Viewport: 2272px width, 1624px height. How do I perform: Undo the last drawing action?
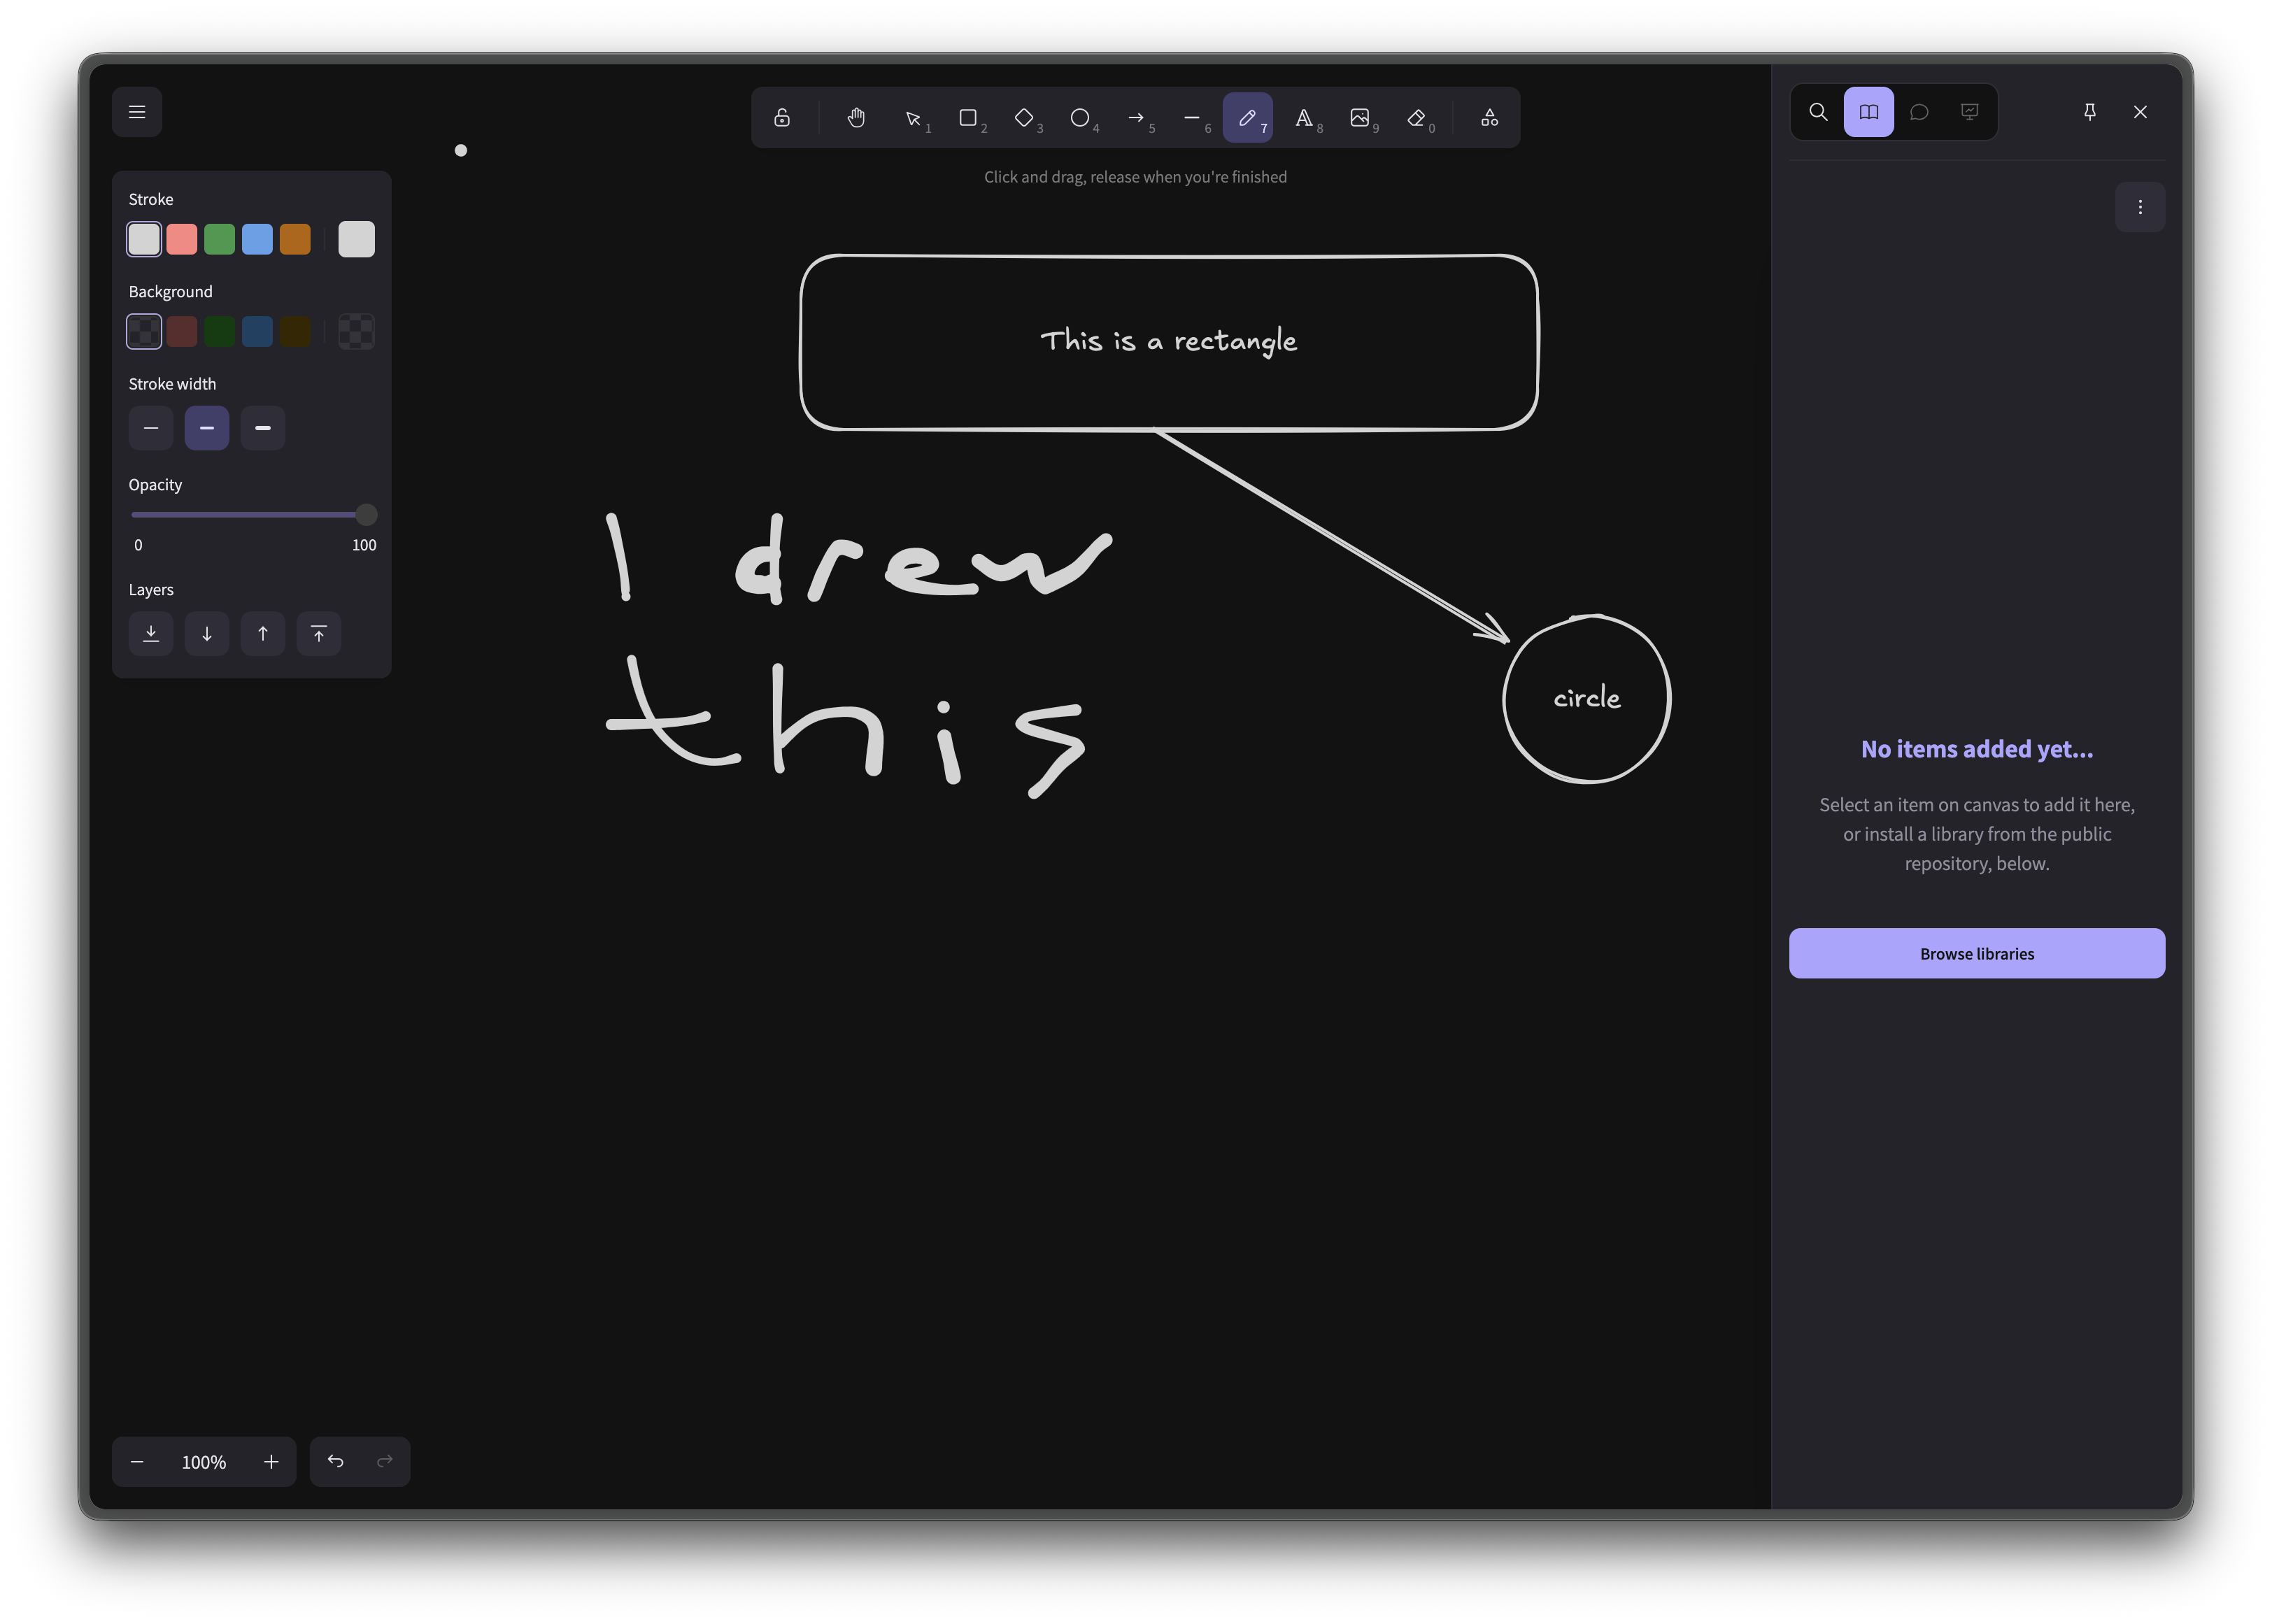(336, 1461)
